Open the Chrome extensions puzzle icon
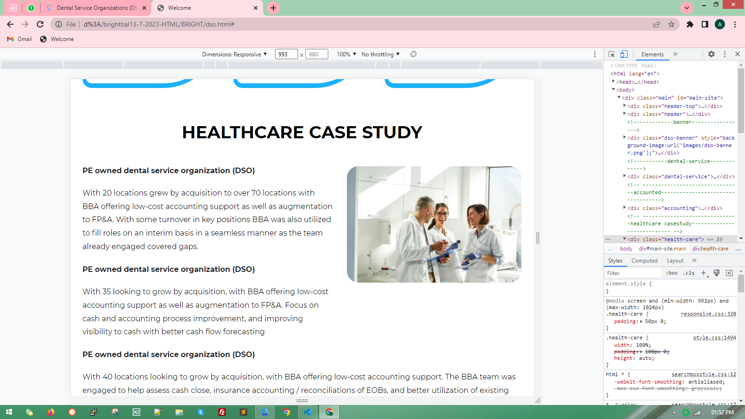The image size is (745, 419). click(x=690, y=24)
